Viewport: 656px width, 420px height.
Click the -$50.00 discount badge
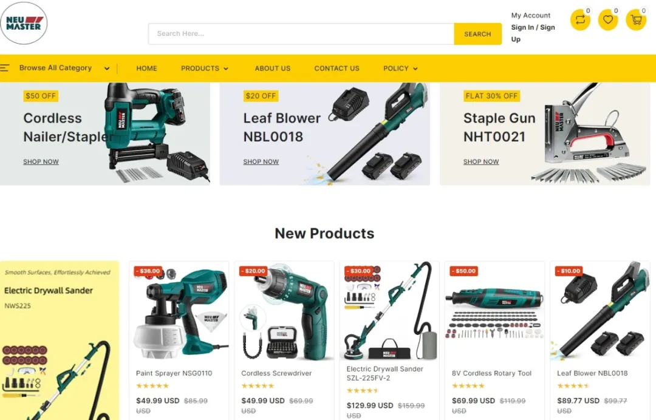coord(465,271)
